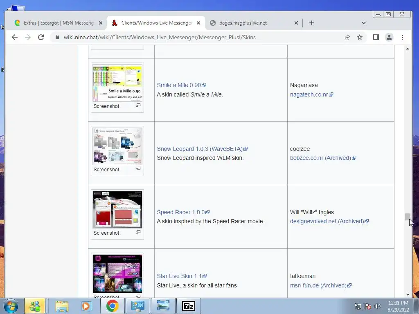
Task: Open the Chrome profile avatar menu
Action: [x=389, y=37]
